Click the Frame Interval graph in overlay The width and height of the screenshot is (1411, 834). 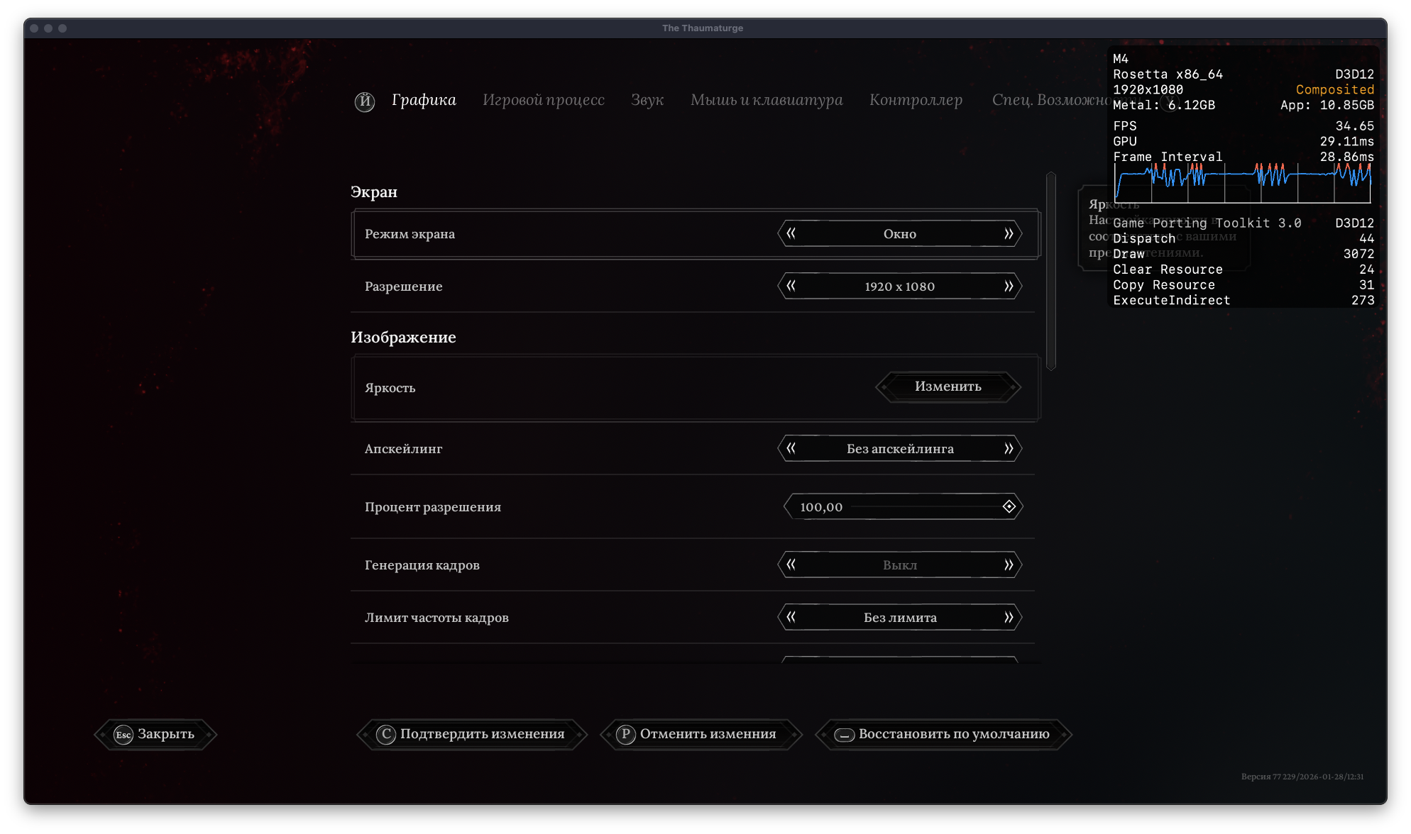[x=1243, y=183]
